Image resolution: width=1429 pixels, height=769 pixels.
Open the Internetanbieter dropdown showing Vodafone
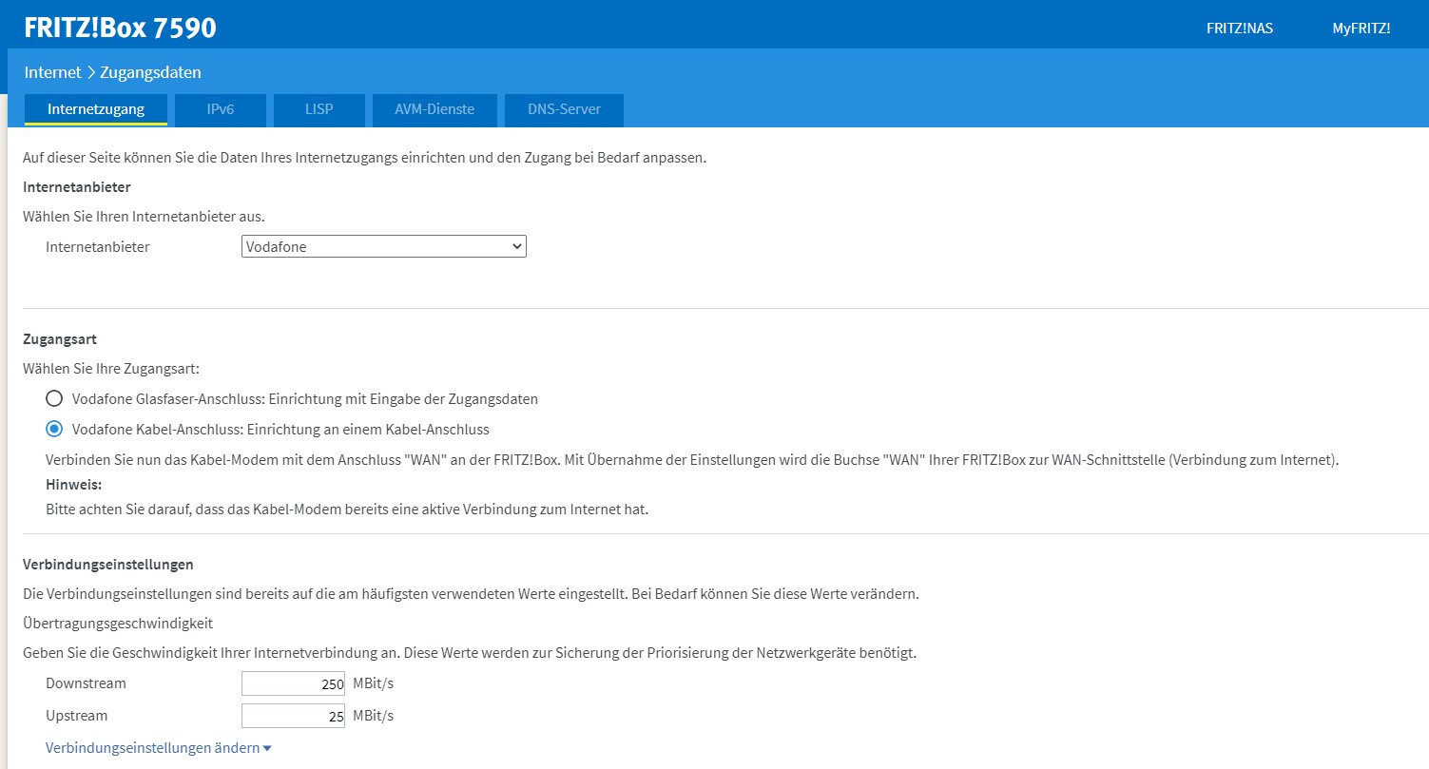tap(384, 246)
